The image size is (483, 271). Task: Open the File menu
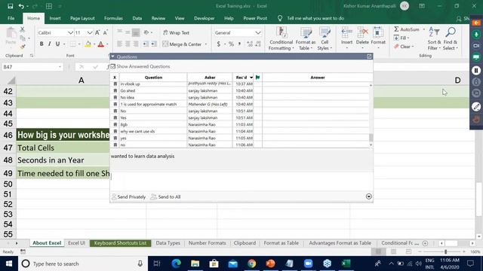[11, 18]
